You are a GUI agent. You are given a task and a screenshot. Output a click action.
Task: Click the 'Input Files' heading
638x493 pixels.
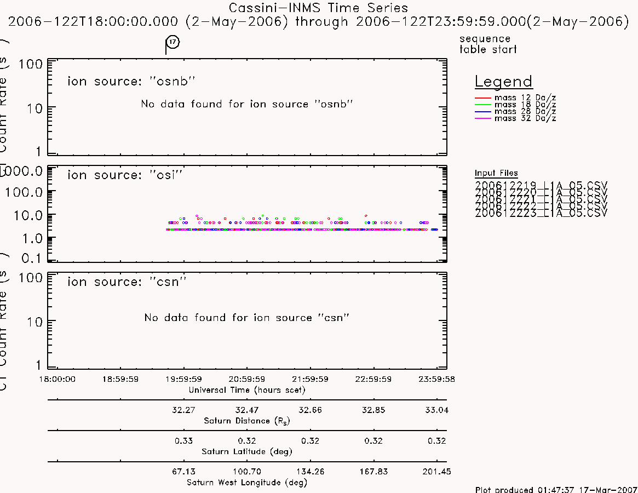pyautogui.click(x=496, y=173)
